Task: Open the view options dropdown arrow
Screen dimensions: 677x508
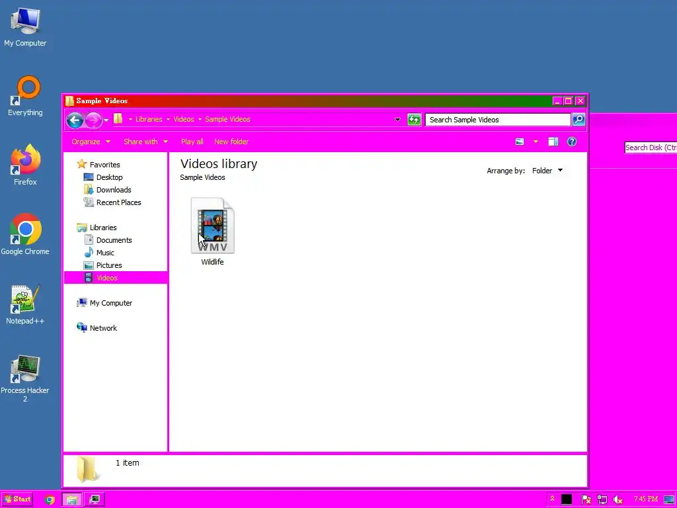Action: (536, 142)
